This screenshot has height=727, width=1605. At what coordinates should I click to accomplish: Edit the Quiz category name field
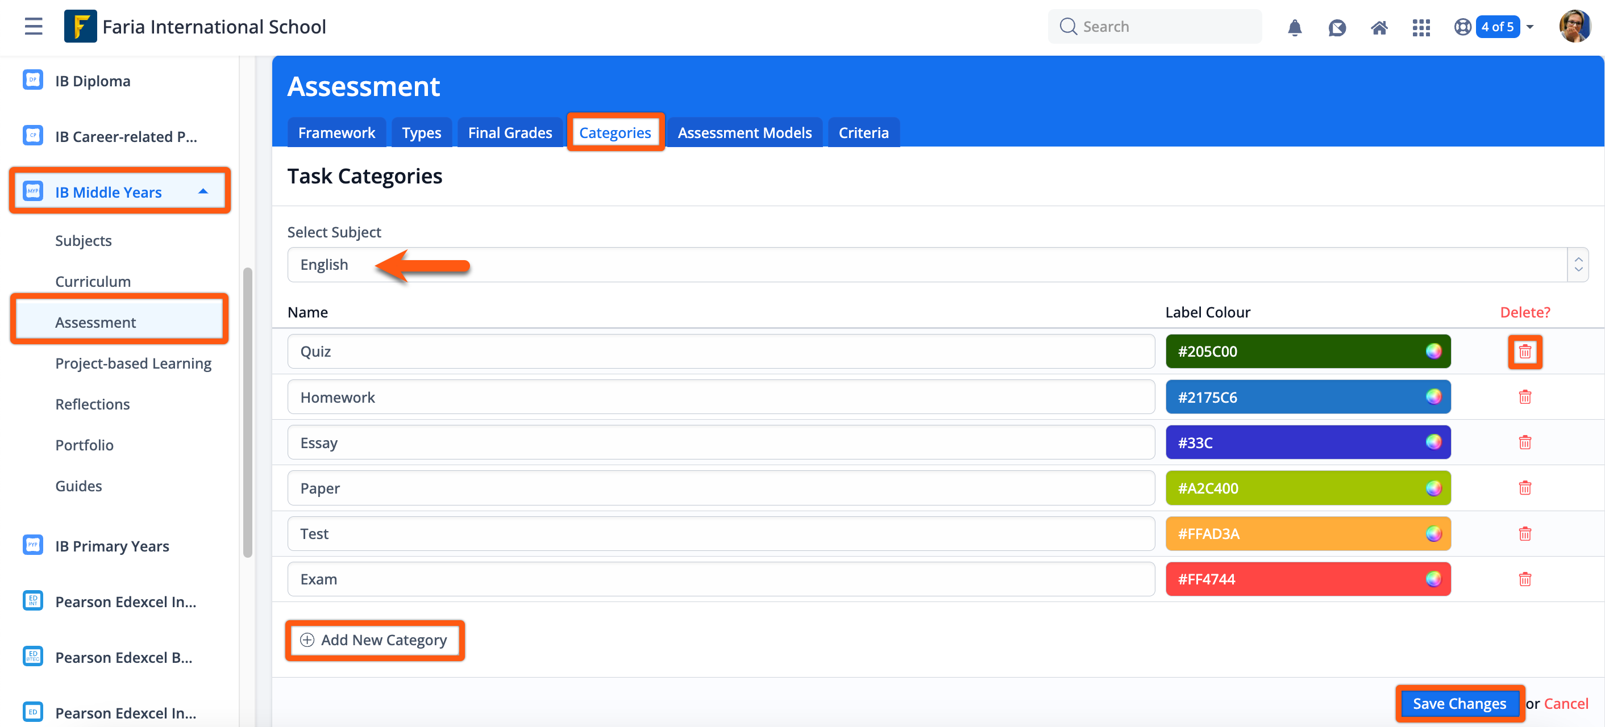click(x=721, y=351)
